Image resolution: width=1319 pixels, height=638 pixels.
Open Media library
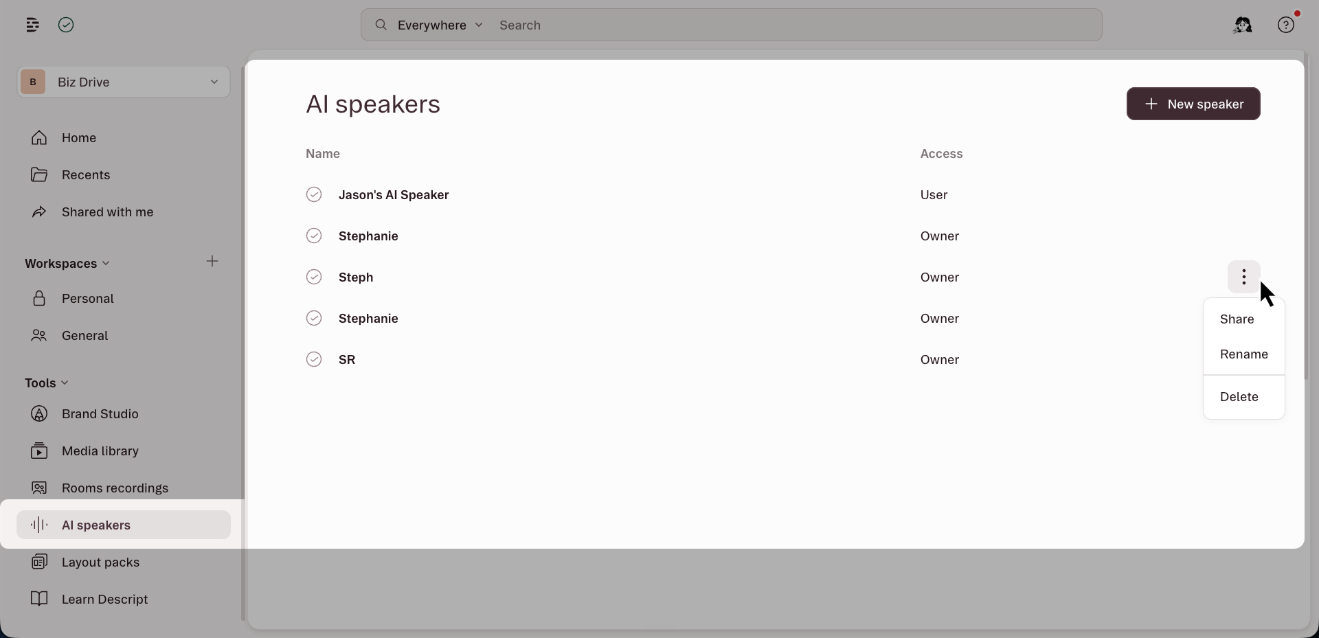click(124, 451)
